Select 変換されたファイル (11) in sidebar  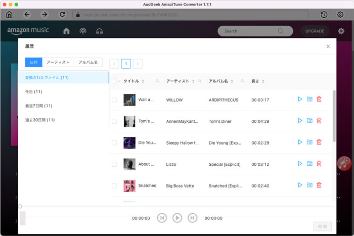pos(63,77)
